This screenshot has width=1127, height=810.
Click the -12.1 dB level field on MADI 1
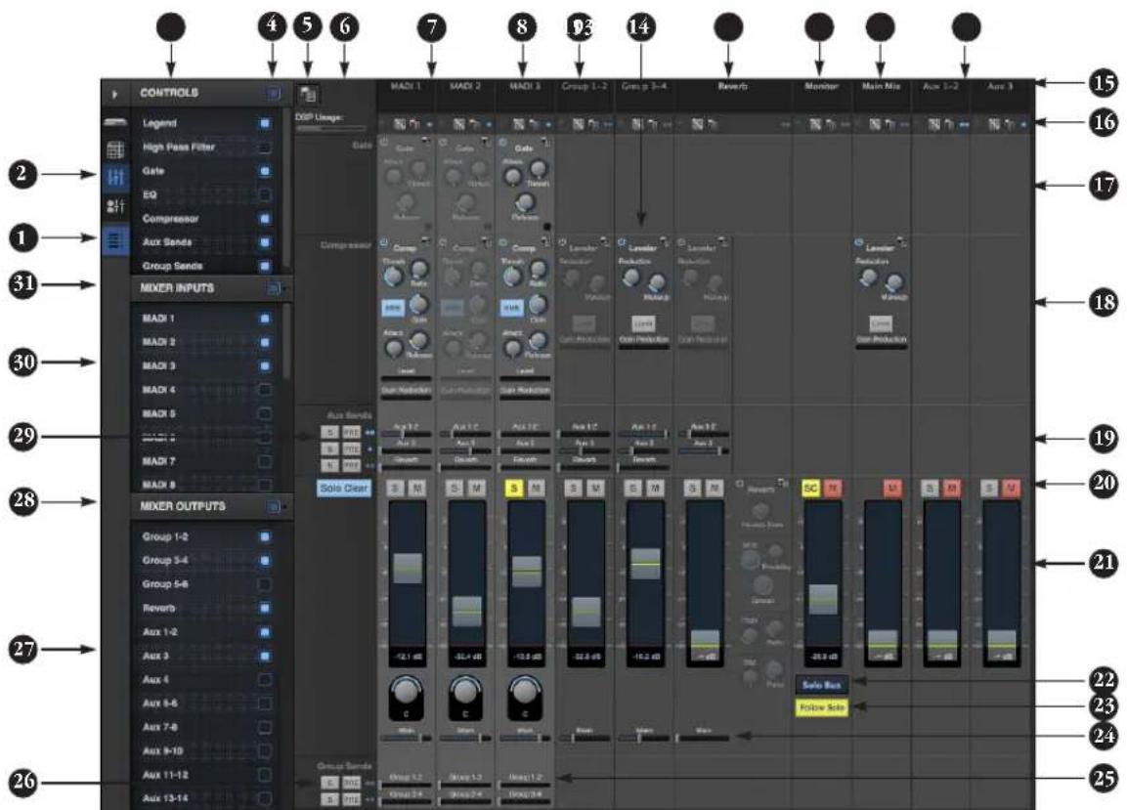pyautogui.click(x=407, y=657)
